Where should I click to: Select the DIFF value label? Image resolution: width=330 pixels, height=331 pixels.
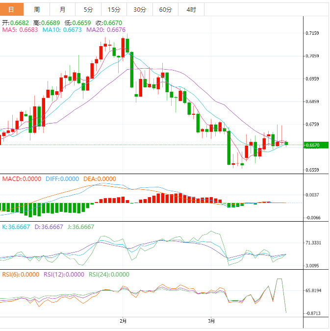coord(62,179)
